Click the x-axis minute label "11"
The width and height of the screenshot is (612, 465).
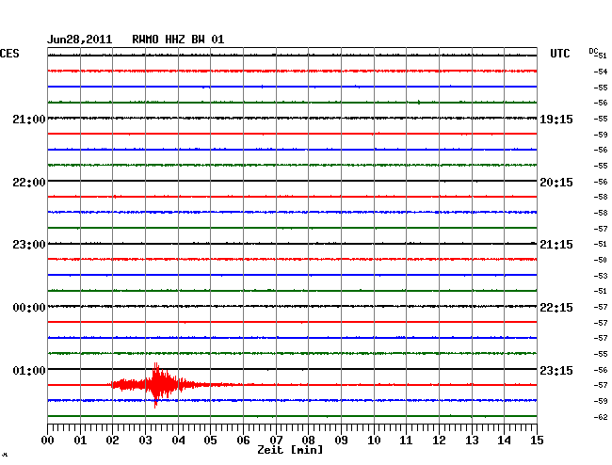(x=406, y=441)
